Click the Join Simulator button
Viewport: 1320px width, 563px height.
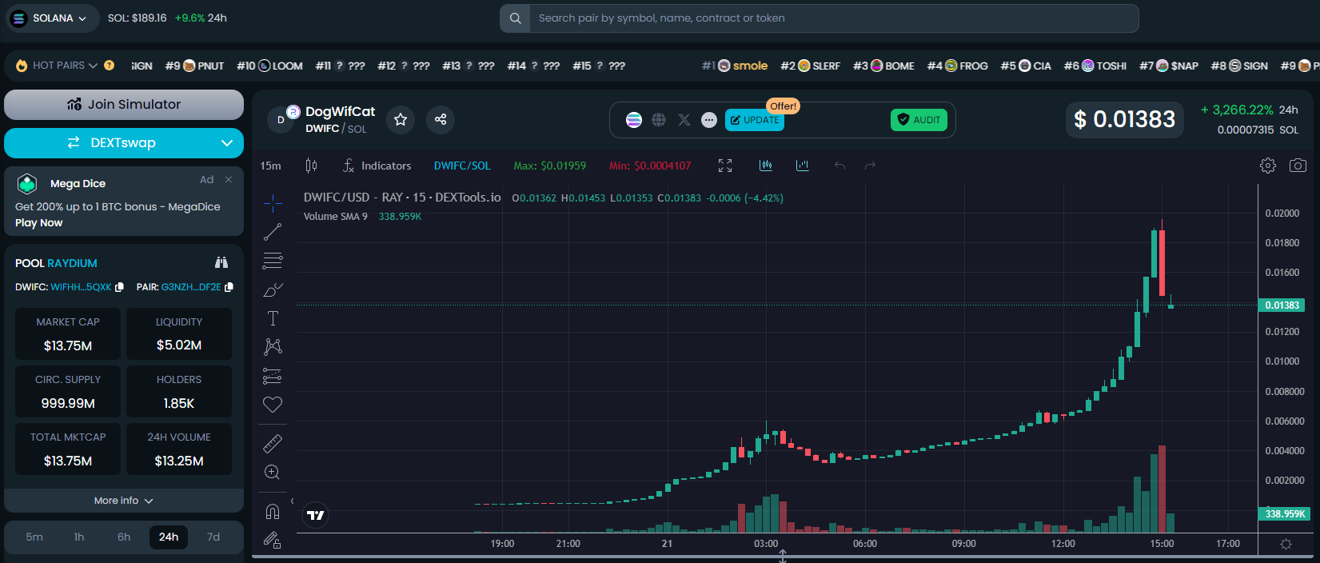pos(124,105)
